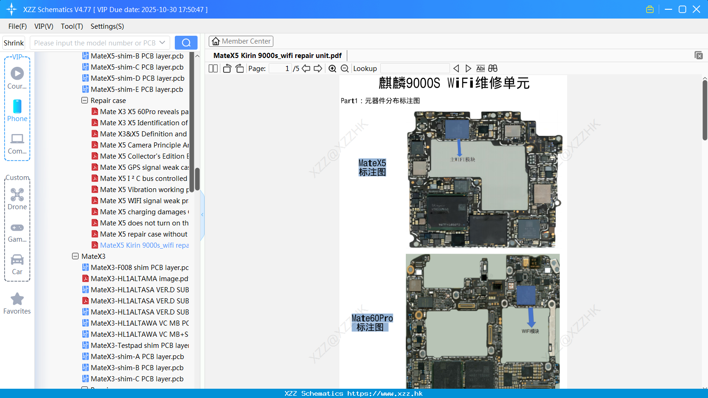The width and height of the screenshot is (708, 398).
Task: Click the Shrink button
Action: pyautogui.click(x=13, y=43)
